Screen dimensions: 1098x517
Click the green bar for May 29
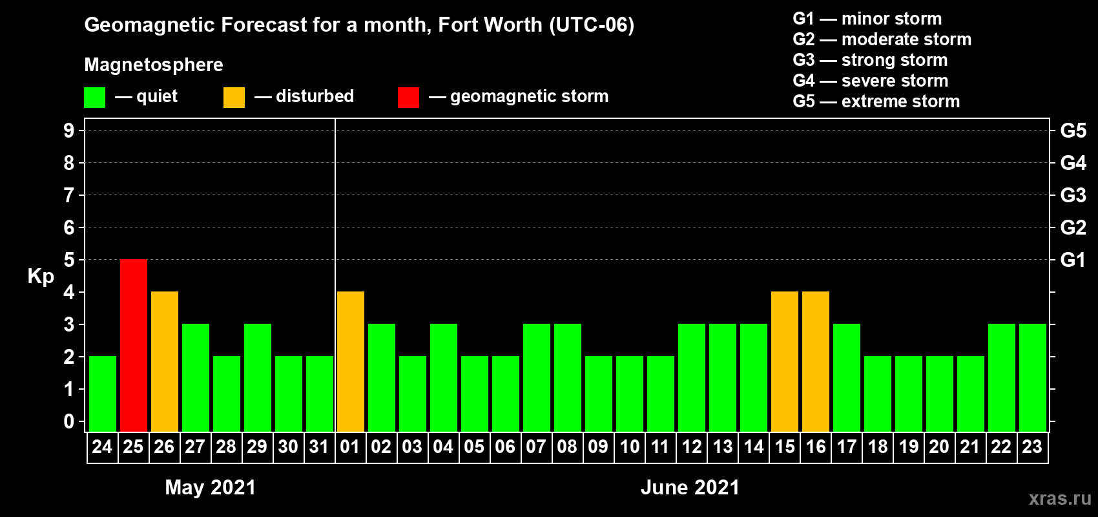258,377
